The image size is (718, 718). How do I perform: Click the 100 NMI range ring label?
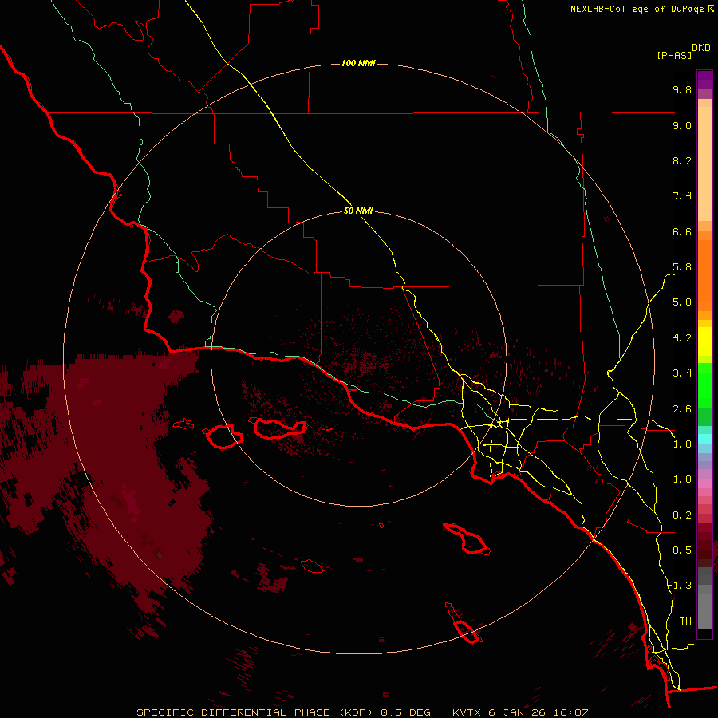[358, 63]
